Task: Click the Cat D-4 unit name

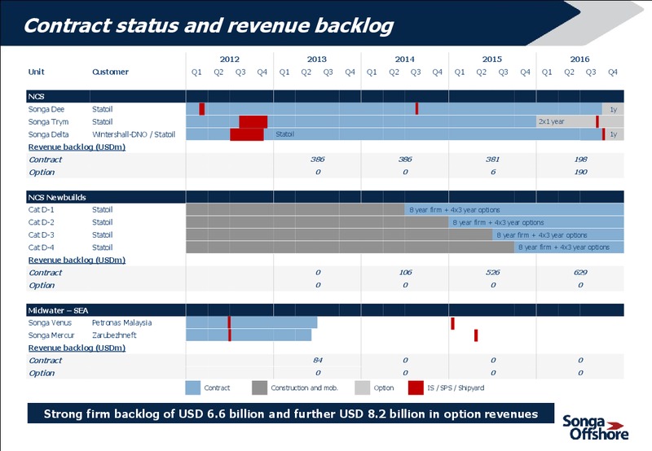Action: tap(42, 247)
